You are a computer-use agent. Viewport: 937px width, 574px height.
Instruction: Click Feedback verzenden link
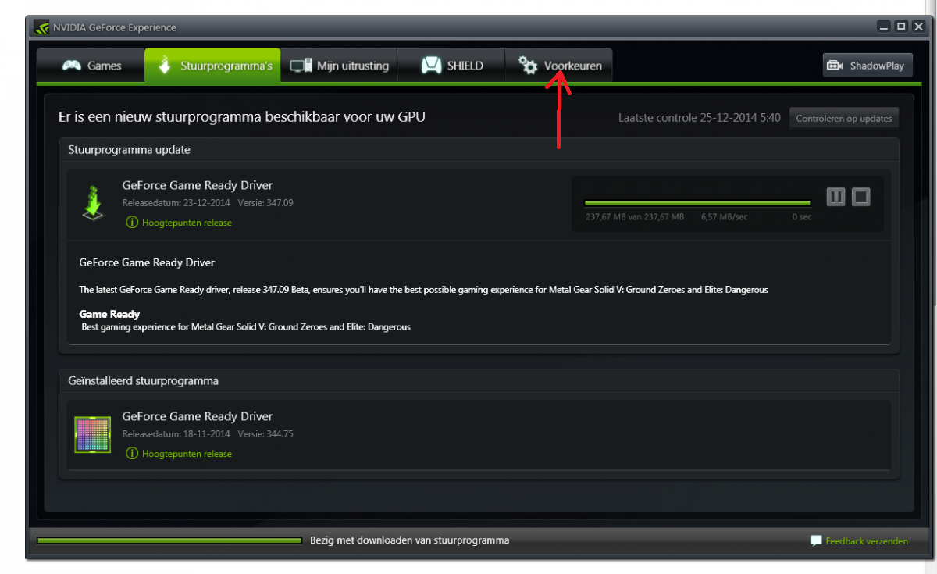[x=867, y=540]
